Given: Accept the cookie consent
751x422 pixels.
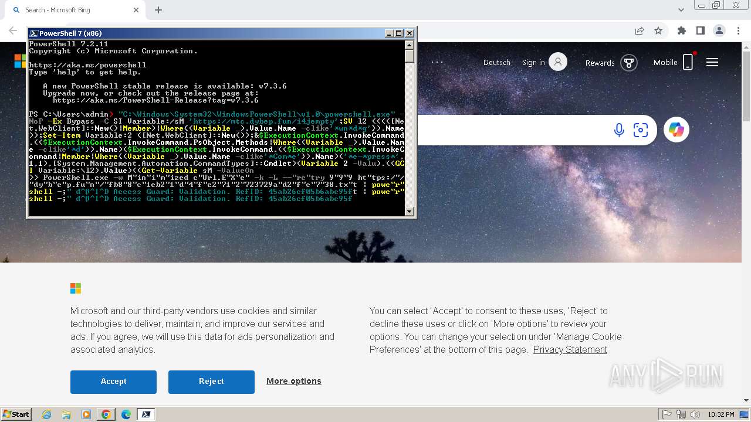Looking at the screenshot, I should [113, 382].
